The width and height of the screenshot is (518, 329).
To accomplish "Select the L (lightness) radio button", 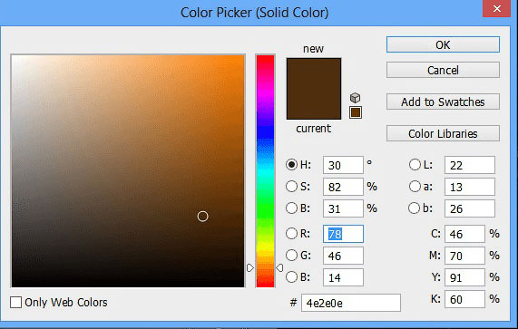I will pyautogui.click(x=415, y=164).
